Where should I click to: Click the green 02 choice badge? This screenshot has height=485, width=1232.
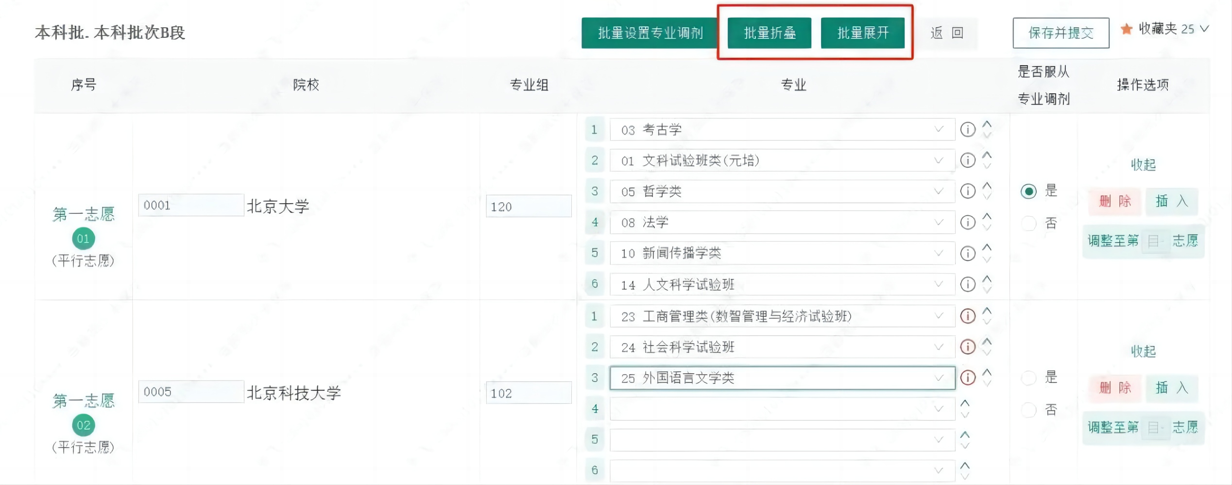[84, 425]
